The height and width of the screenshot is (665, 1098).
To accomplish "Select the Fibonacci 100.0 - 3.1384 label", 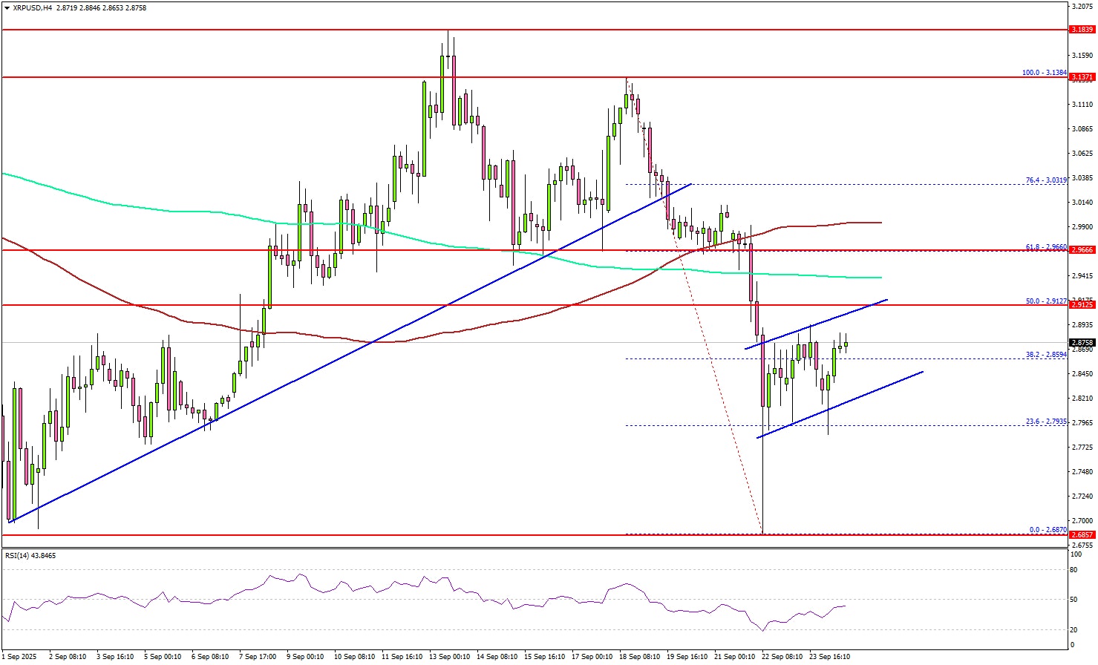I will [1044, 73].
